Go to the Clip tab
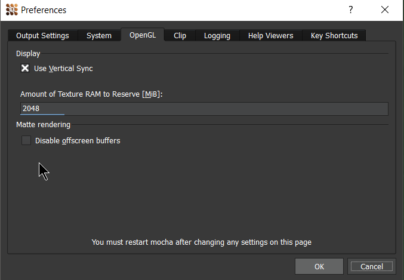This screenshot has width=404, height=280. 180,35
